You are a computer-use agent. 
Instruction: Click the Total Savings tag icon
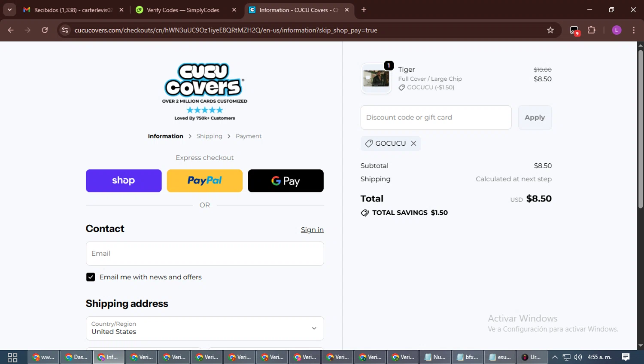(x=365, y=213)
